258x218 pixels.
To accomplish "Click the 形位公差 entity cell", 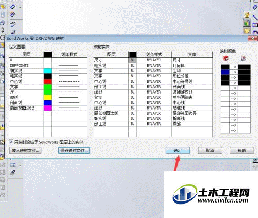I will coord(192,76).
